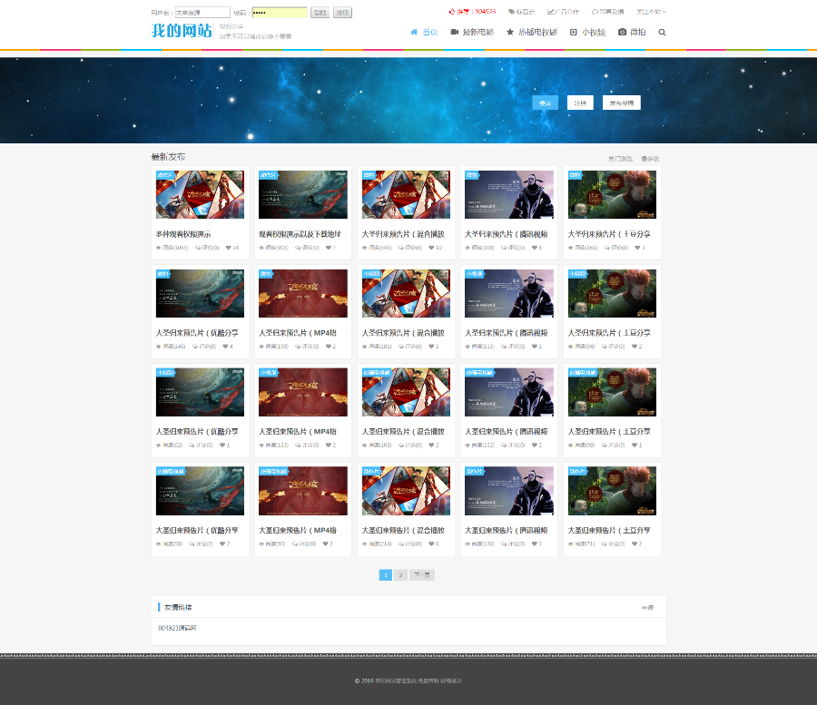Click the 下一页 pagination button
Screen dimensions: 817x705
[421, 575]
